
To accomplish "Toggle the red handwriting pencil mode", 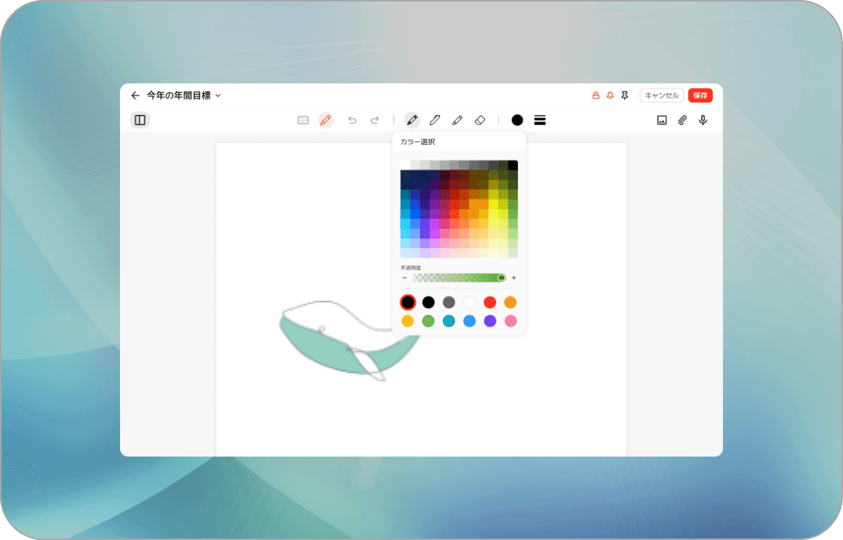I will pos(326,120).
